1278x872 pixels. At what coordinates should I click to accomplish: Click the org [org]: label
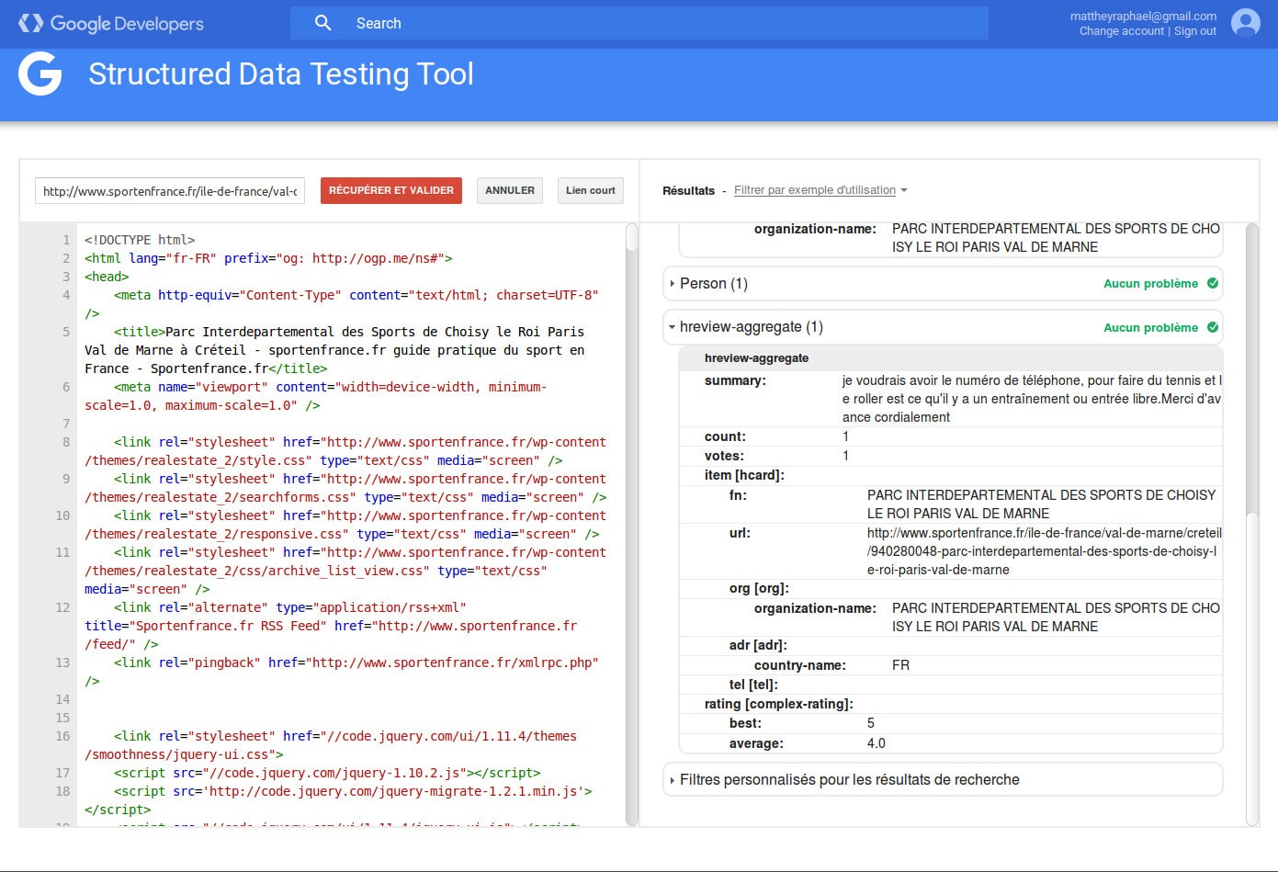pyautogui.click(x=759, y=588)
